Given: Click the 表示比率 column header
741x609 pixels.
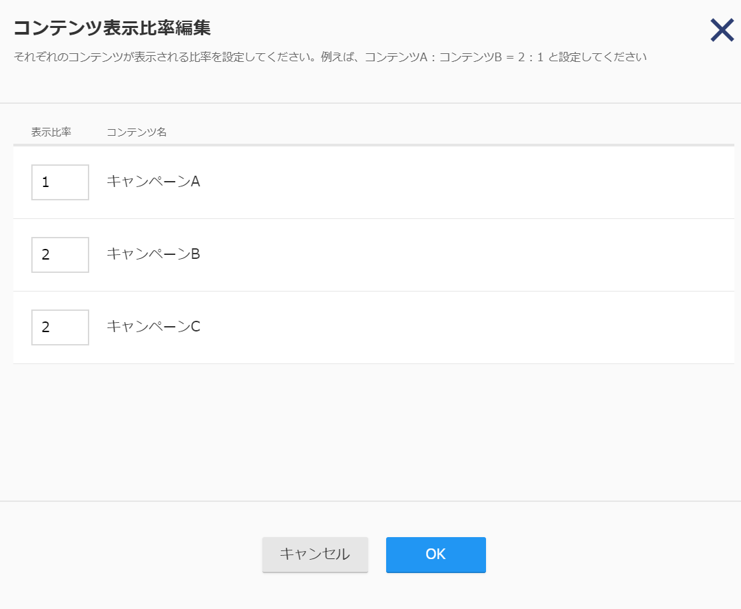Looking at the screenshot, I should [51, 132].
